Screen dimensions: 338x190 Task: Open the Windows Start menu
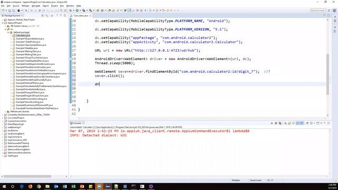click(4, 186)
